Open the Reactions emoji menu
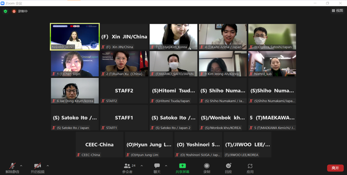 228,167
